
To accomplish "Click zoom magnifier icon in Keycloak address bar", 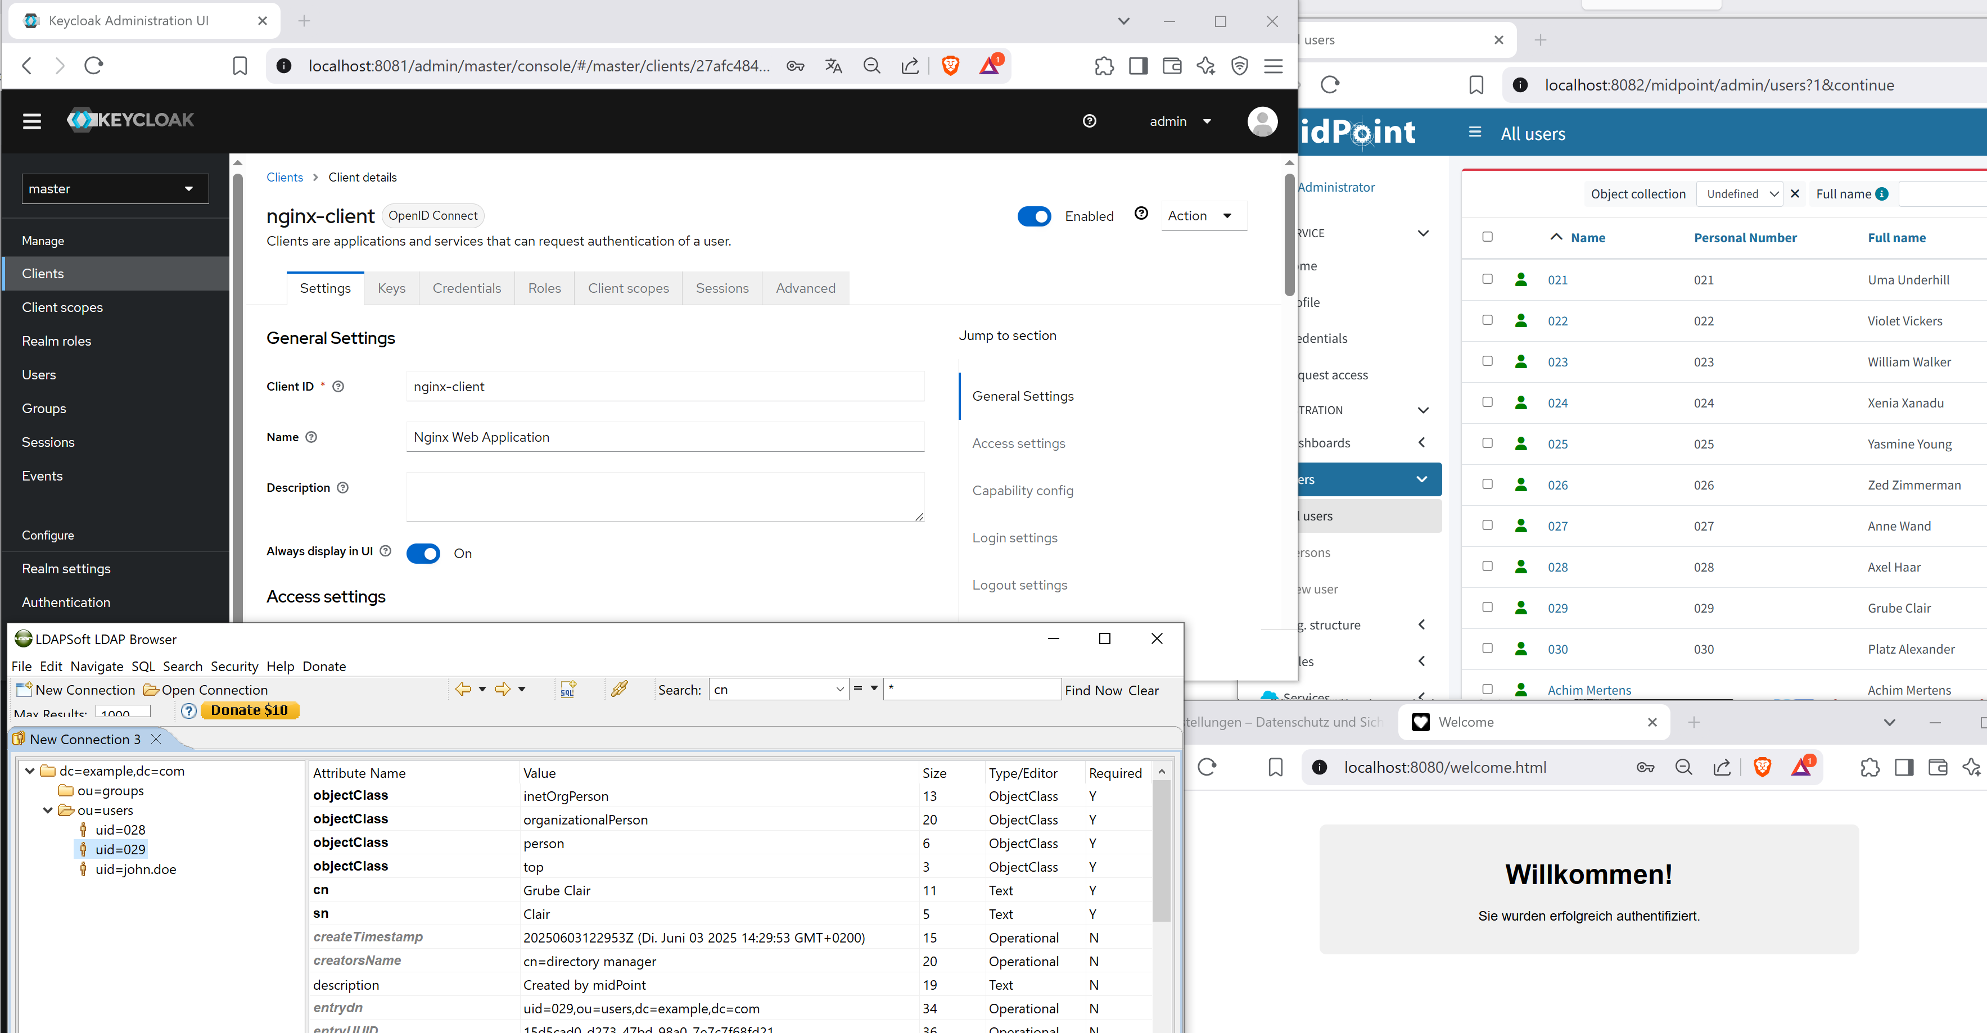I will click(x=871, y=66).
